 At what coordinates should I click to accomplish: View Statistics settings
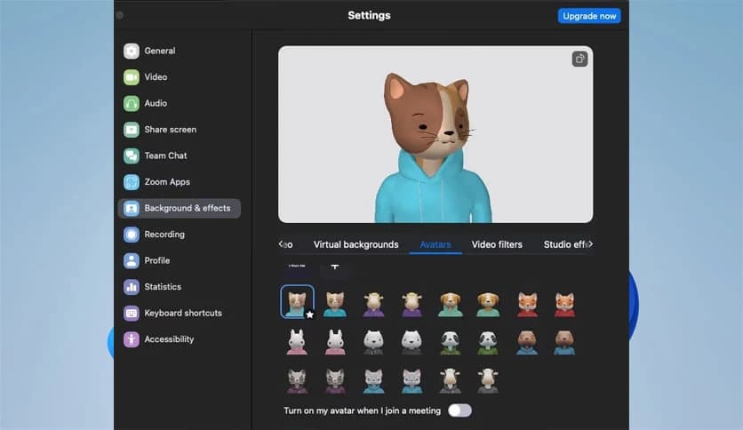point(153,286)
